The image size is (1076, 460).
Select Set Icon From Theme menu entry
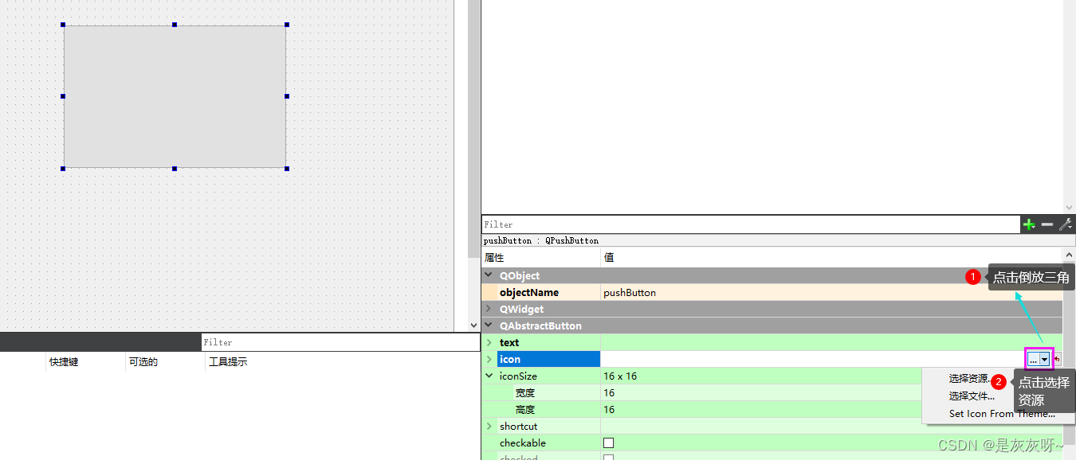pyautogui.click(x=1001, y=414)
